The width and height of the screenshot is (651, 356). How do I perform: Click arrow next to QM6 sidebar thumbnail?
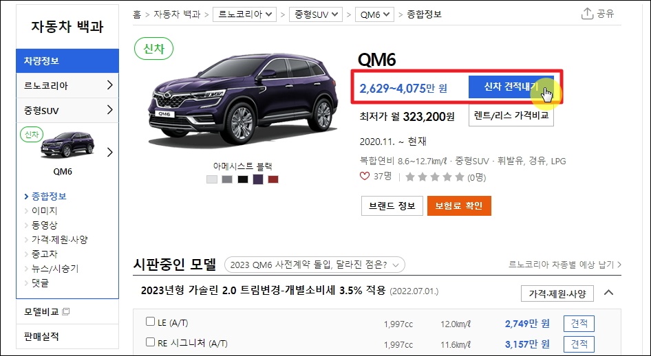tap(109, 152)
